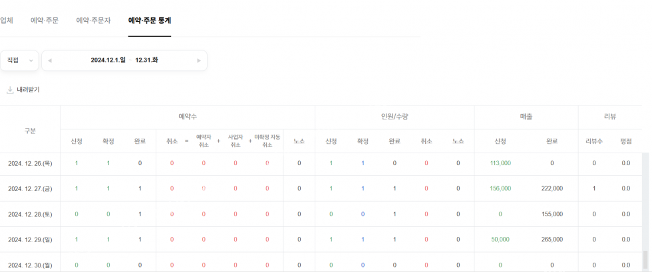Click the chevron in the 직접 selector
The width and height of the screenshot is (652, 272).
tap(31, 61)
